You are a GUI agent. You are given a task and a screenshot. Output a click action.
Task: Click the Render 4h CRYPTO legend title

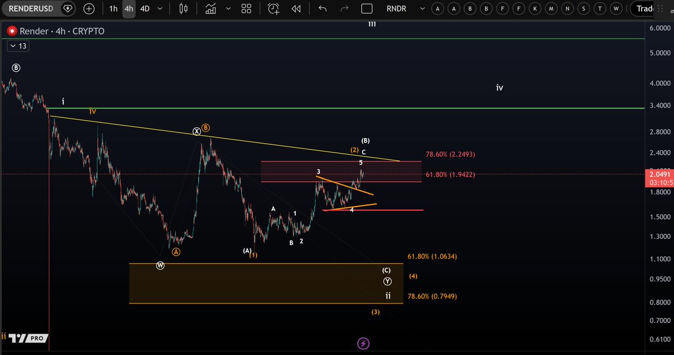coord(61,31)
